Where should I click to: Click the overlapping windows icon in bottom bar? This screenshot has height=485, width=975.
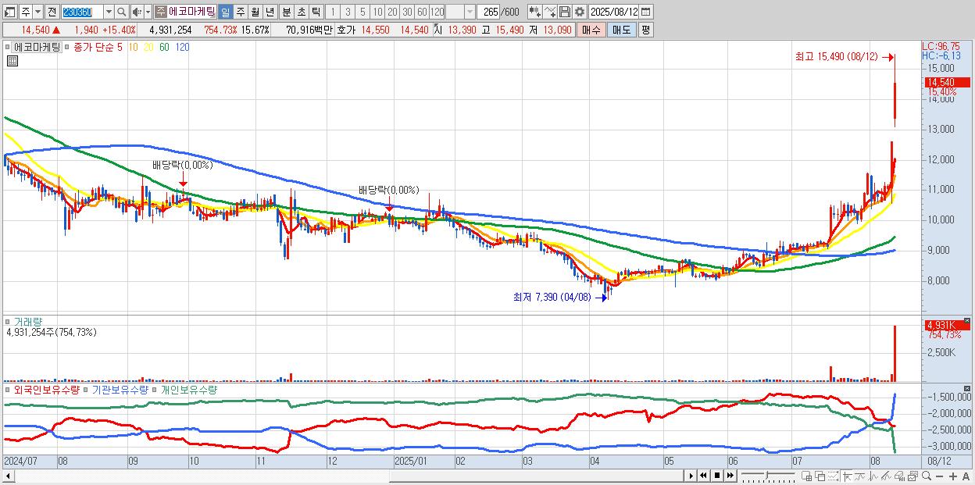[x=820, y=476]
